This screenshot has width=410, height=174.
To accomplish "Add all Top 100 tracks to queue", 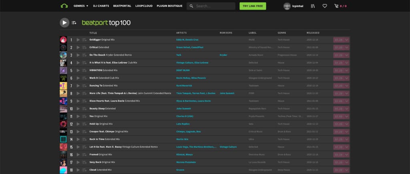I will click(x=74, y=23).
